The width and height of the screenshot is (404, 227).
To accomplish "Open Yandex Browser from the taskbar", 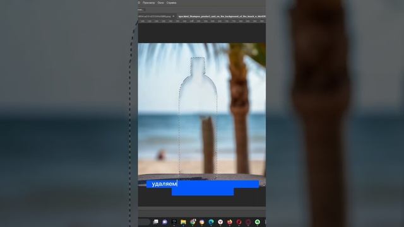I will pyautogui.click(x=220, y=222).
